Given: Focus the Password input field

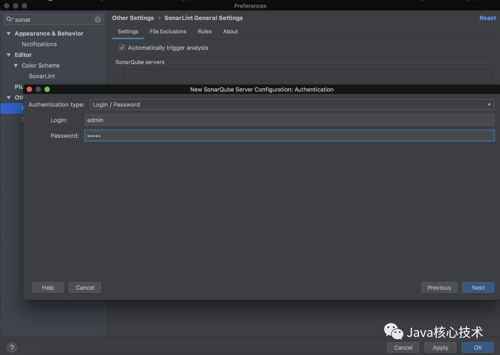Looking at the screenshot, I should 289,136.
